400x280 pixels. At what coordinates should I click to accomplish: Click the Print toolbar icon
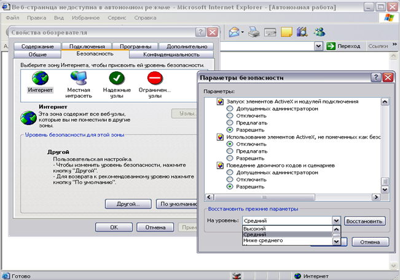click(253, 31)
